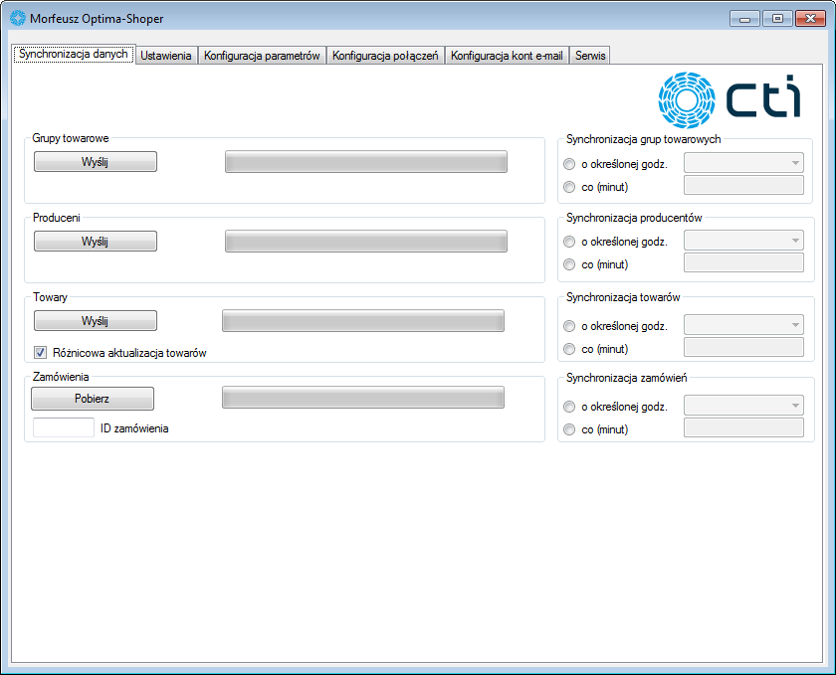This screenshot has width=836, height=675.
Task: Click Pobierz in Zamówienia section
Action: point(93,399)
